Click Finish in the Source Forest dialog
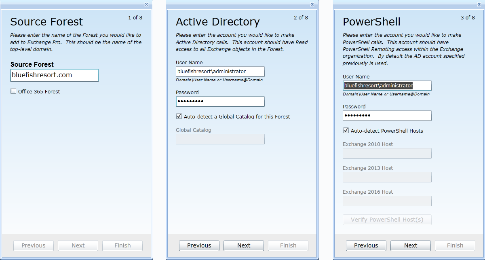The width and height of the screenshot is (485, 260). coord(122,245)
